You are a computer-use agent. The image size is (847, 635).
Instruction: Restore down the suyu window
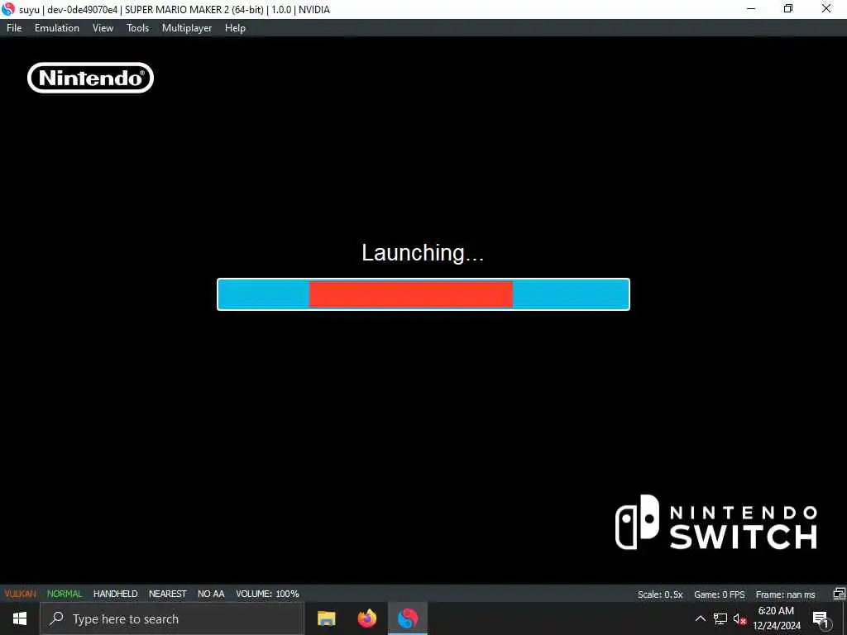point(788,9)
